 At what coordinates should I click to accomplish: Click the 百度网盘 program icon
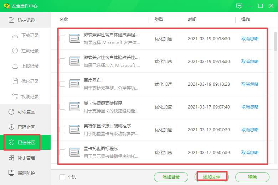point(75,84)
